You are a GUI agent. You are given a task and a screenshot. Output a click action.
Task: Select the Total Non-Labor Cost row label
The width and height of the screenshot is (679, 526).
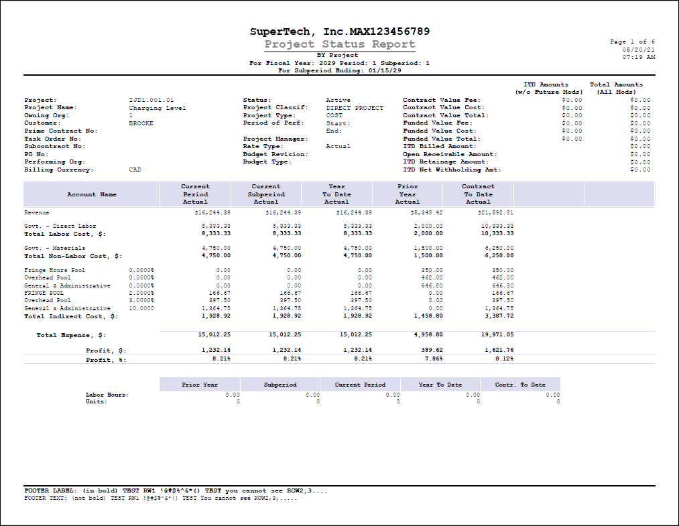[x=72, y=255]
